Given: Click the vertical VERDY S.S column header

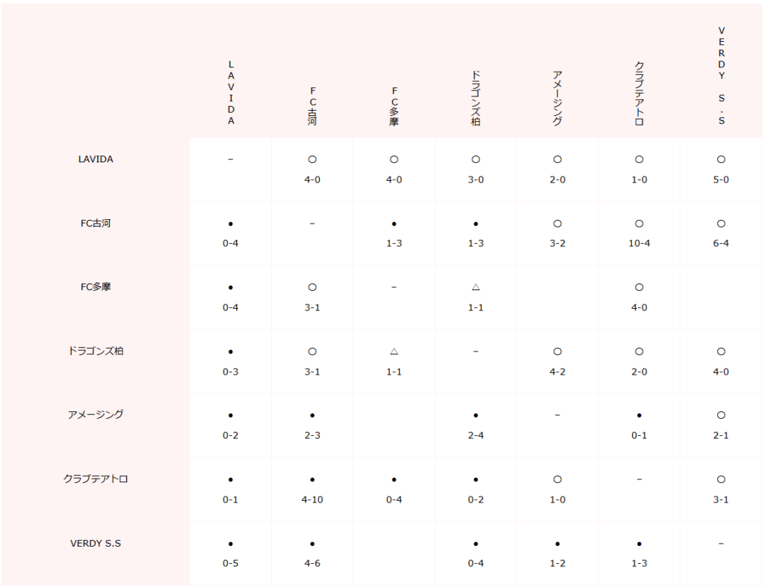Looking at the screenshot, I should tap(722, 76).
